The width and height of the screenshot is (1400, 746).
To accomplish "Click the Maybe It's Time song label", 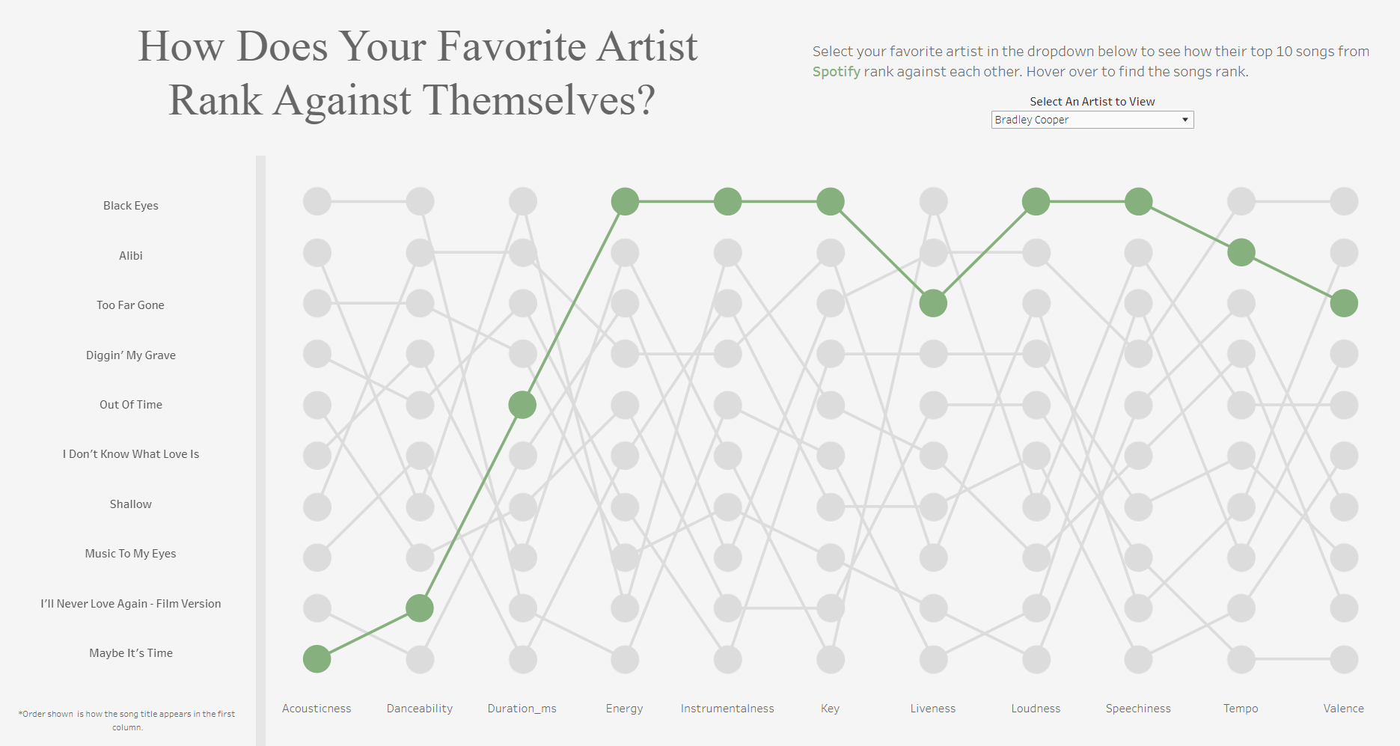I will coord(131,653).
